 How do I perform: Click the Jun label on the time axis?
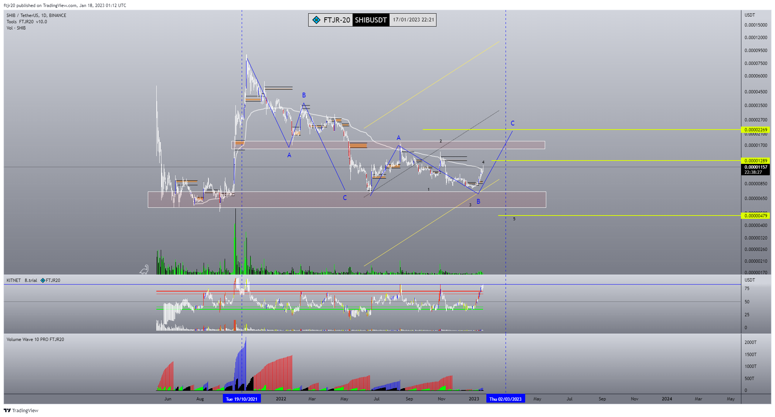coord(168,399)
